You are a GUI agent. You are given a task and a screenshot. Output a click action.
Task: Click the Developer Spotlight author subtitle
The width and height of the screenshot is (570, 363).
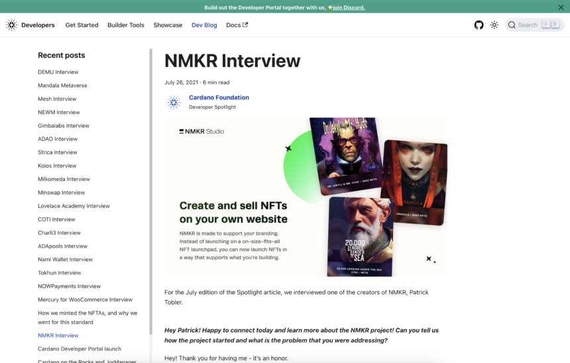point(212,107)
